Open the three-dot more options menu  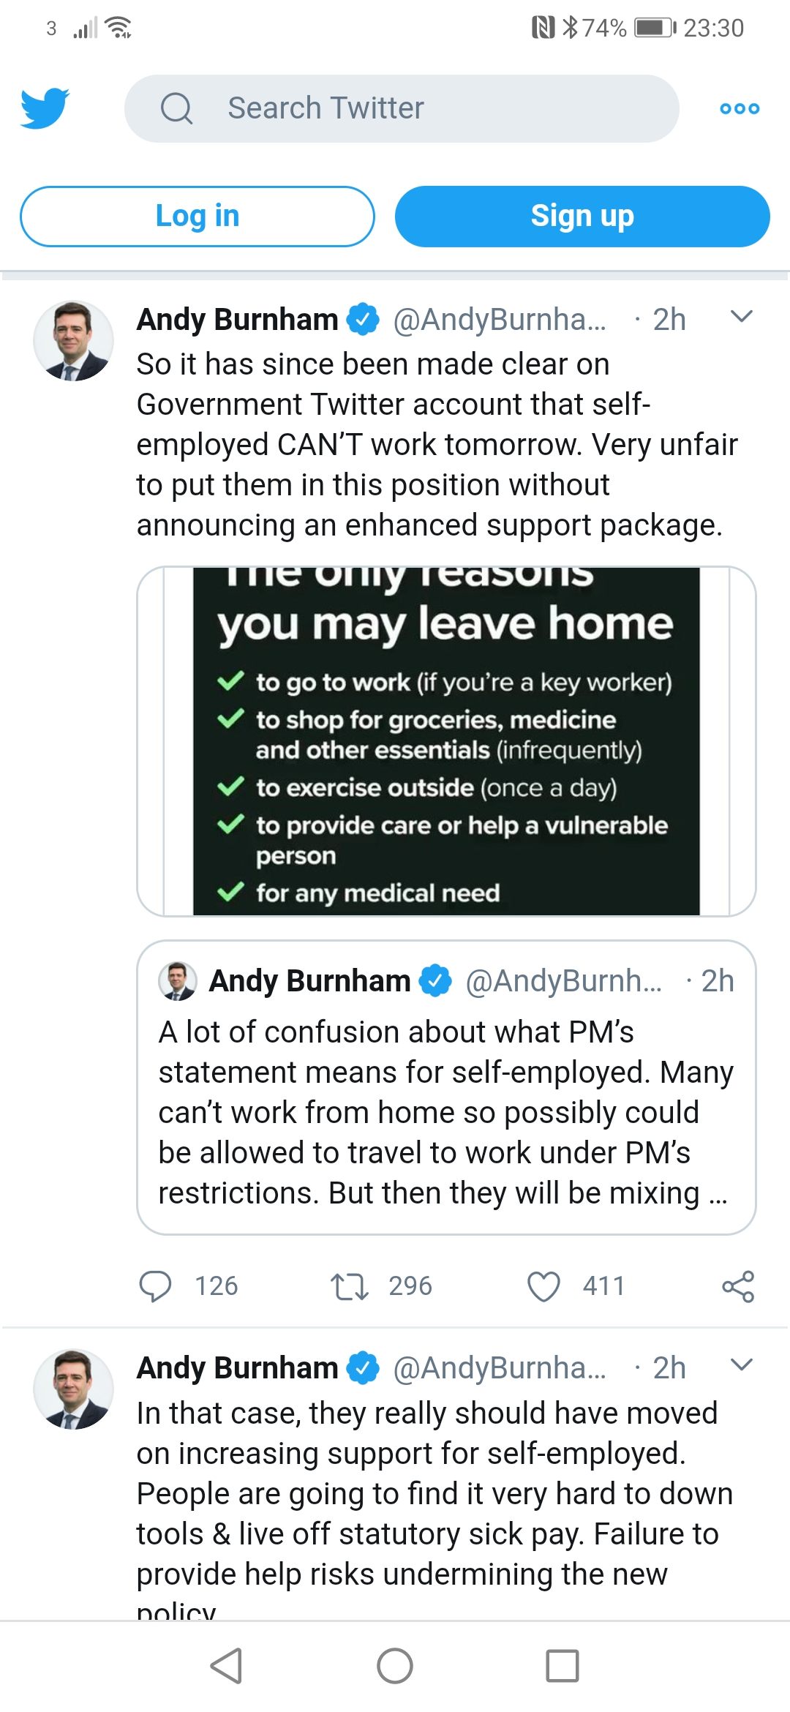[740, 108]
